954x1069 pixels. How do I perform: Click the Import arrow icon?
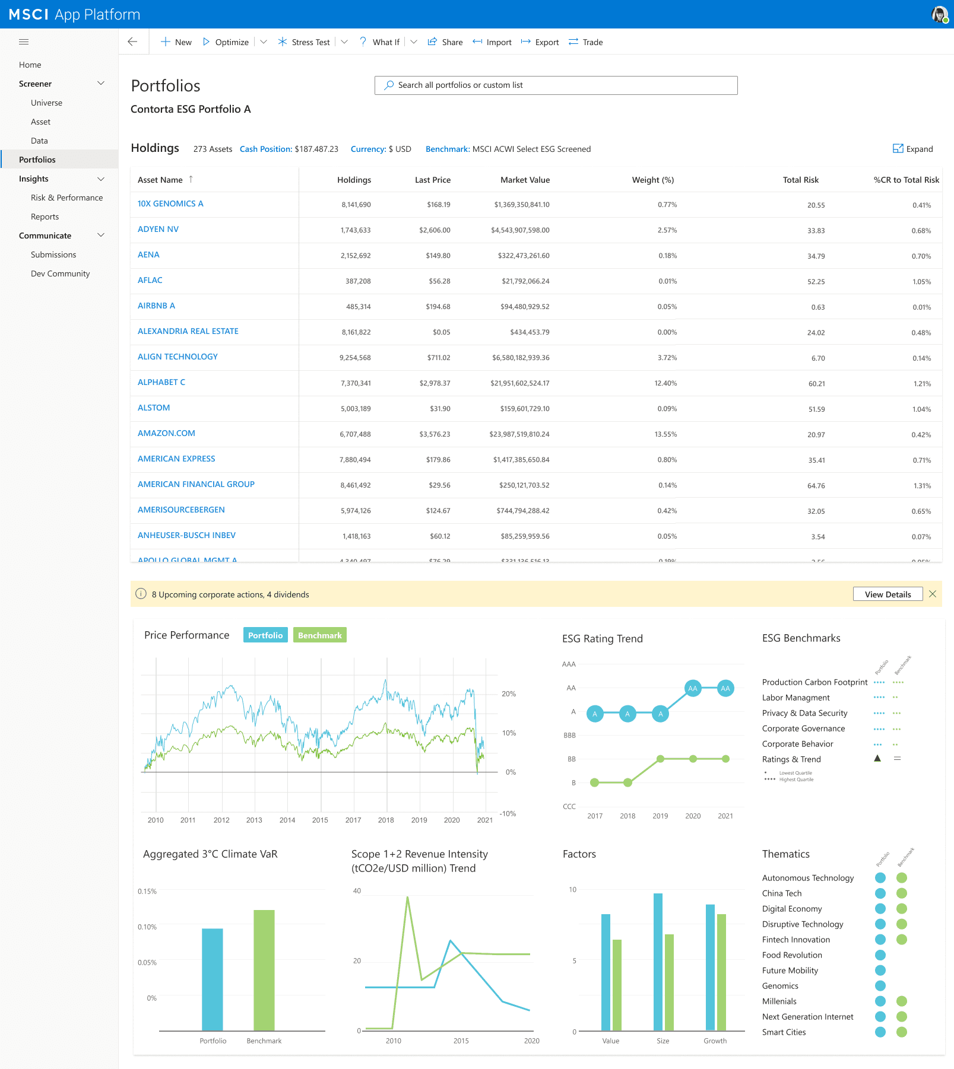click(477, 42)
